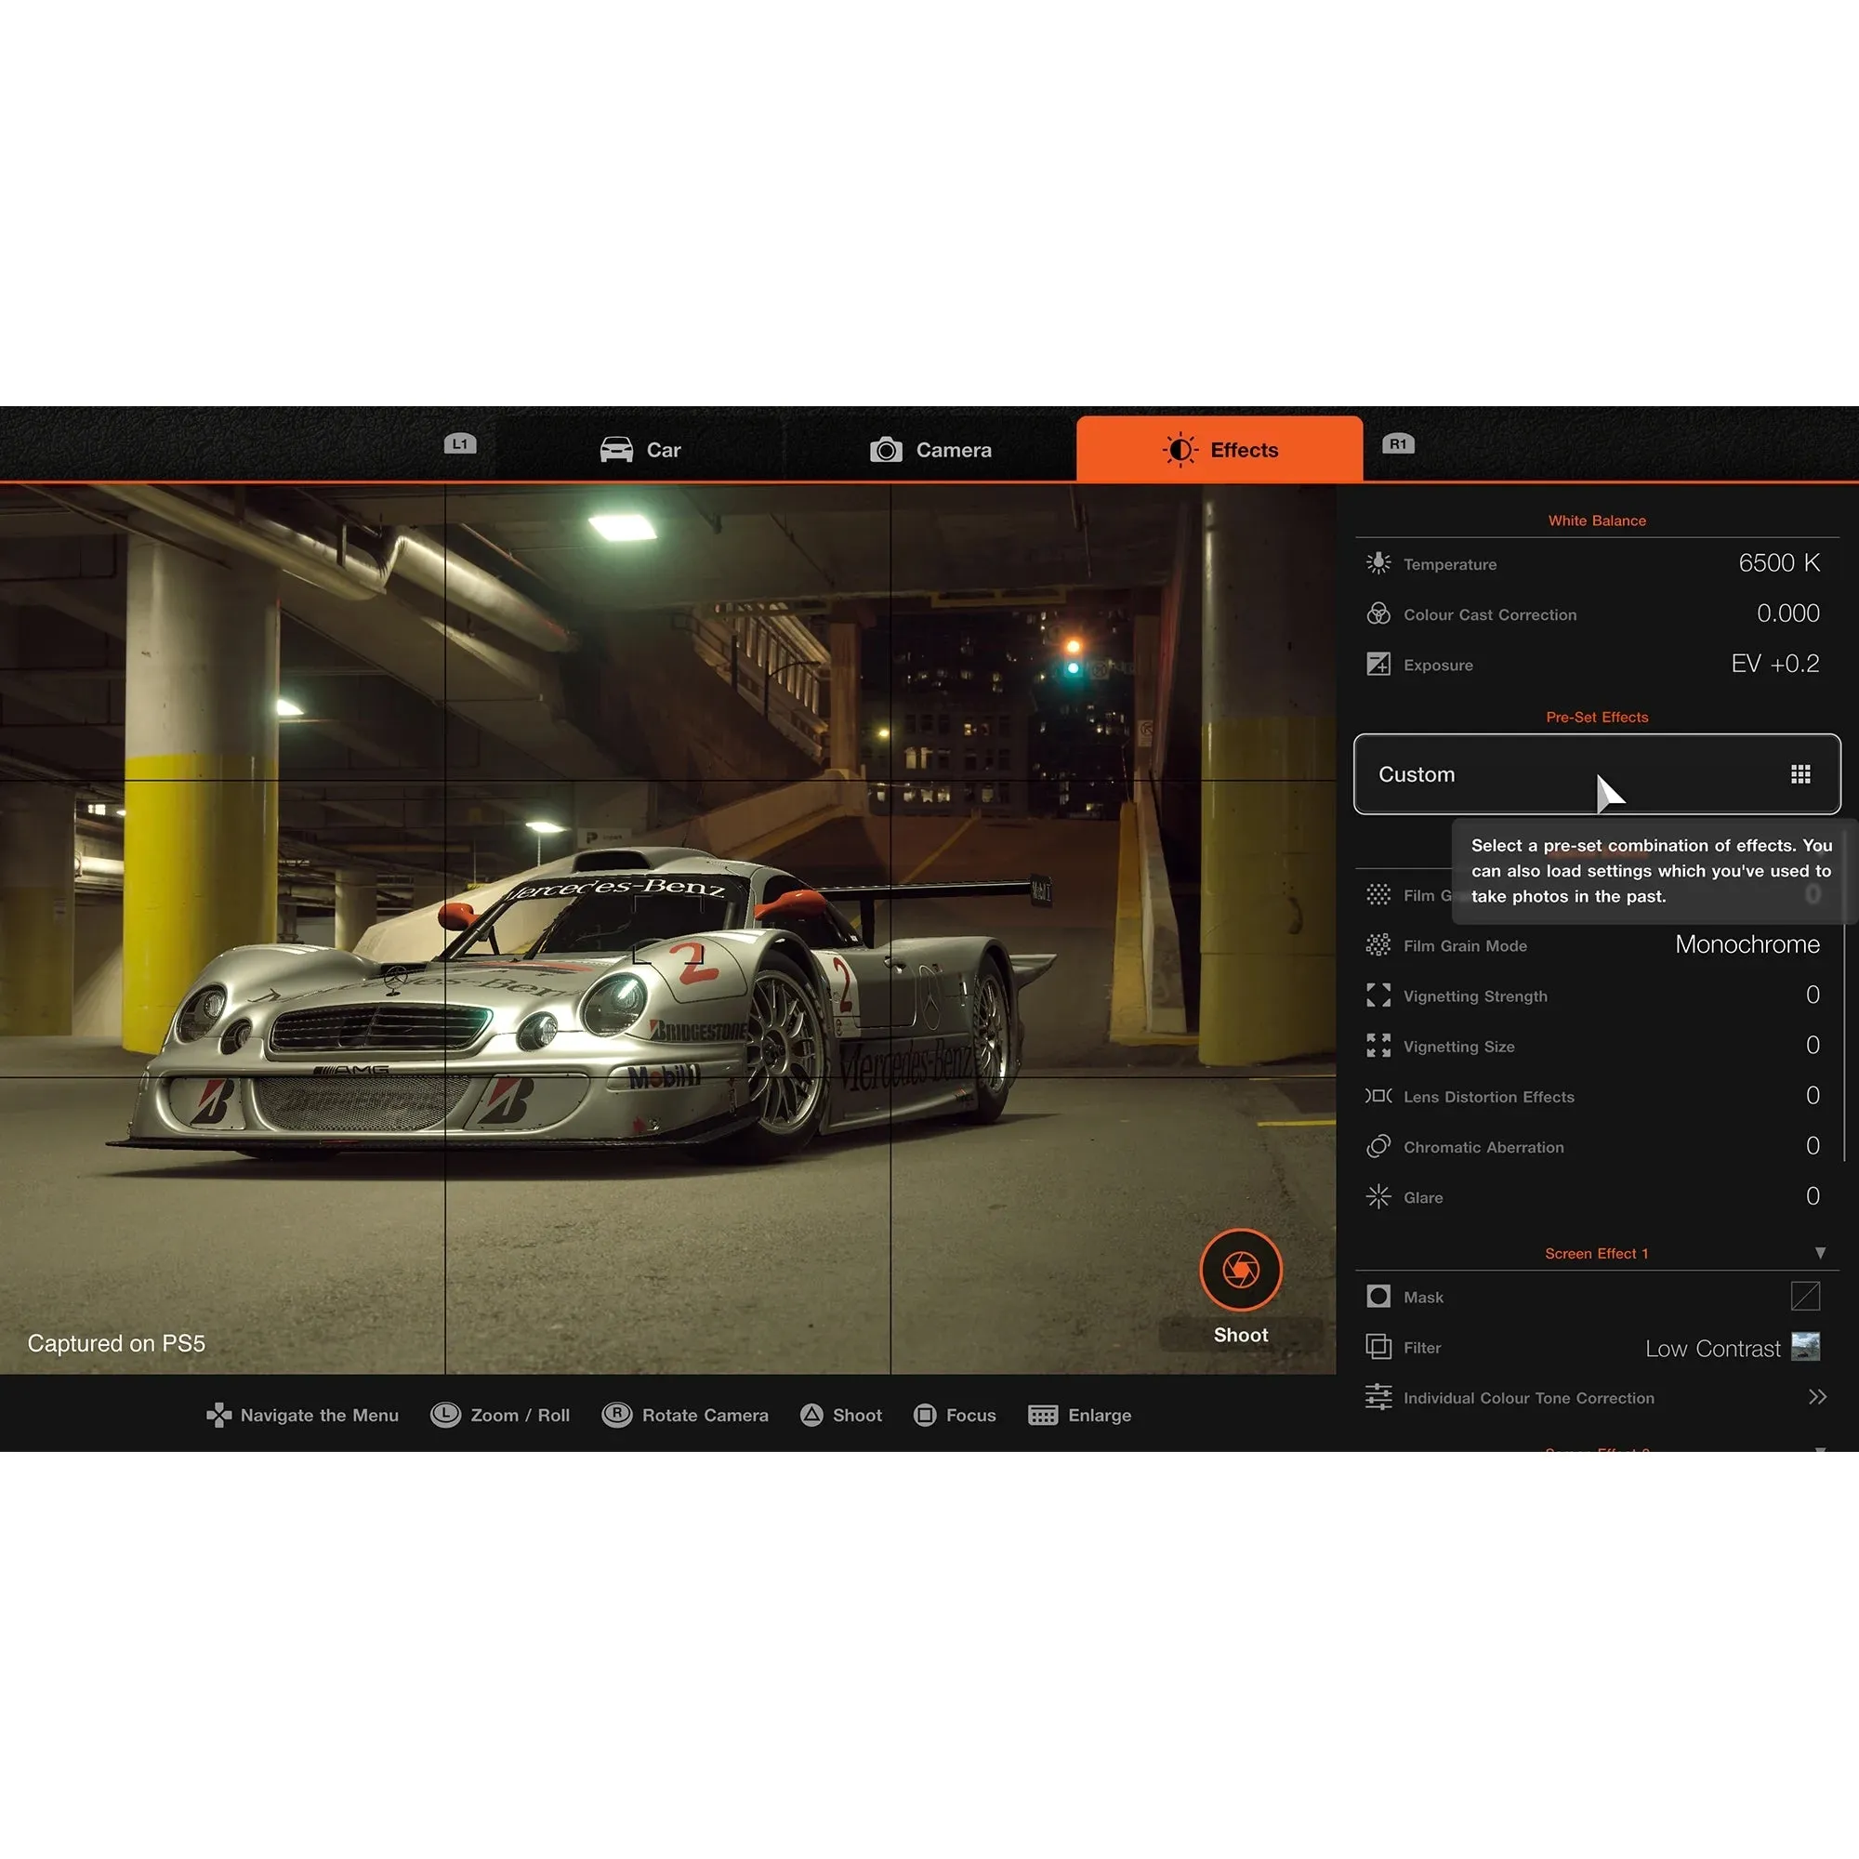
Task: Collapse the Screen Effect 1 section
Action: (x=1822, y=1253)
